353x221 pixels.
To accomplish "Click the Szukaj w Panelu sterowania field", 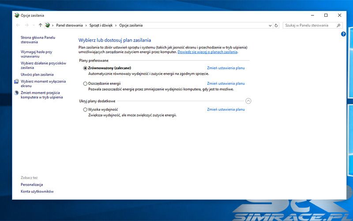I will pyautogui.click(x=309, y=26).
